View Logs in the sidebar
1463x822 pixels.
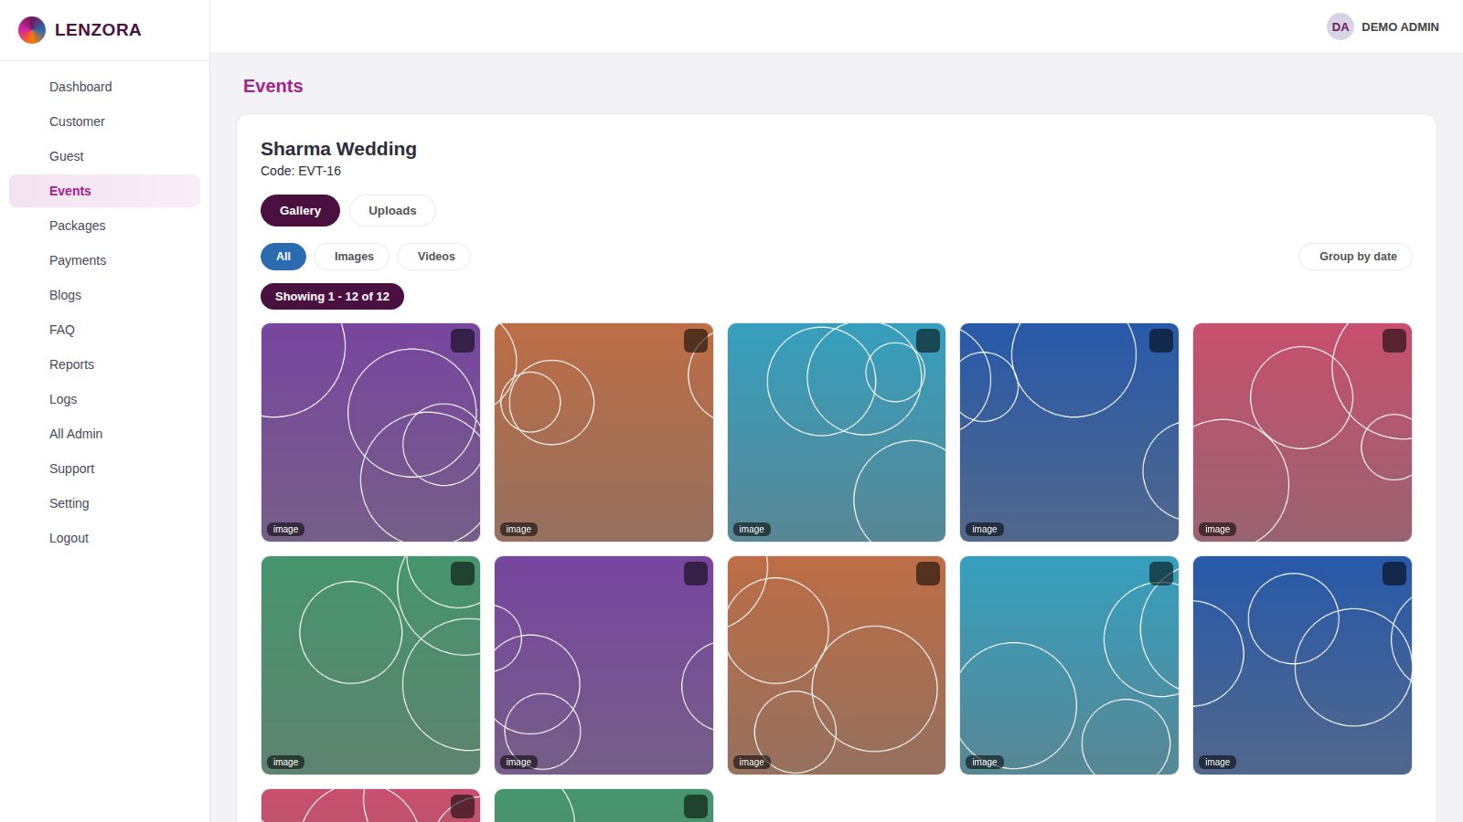[104, 399]
